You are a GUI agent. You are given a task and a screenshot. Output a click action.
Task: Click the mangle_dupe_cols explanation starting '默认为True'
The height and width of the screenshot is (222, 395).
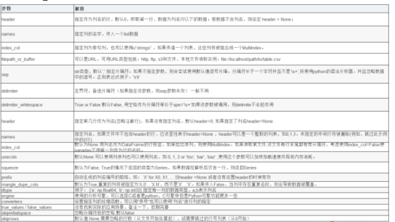point(231,185)
